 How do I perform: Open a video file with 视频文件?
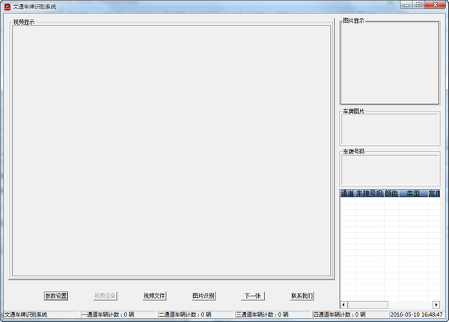(154, 296)
